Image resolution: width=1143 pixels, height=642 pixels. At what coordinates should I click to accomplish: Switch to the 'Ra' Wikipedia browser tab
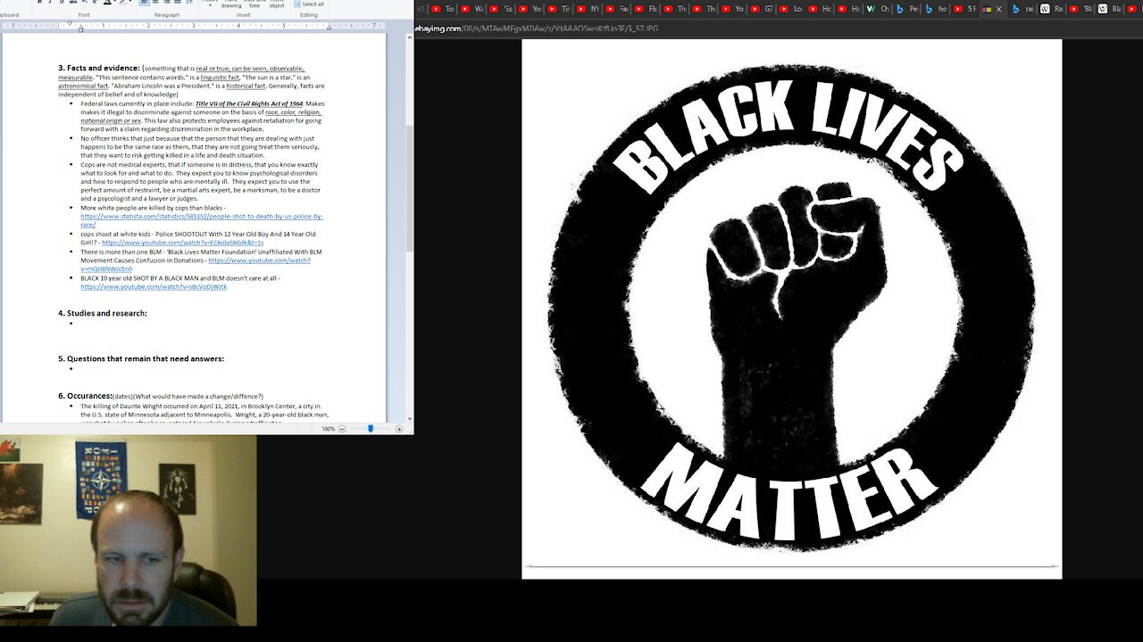tap(1052, 9)
